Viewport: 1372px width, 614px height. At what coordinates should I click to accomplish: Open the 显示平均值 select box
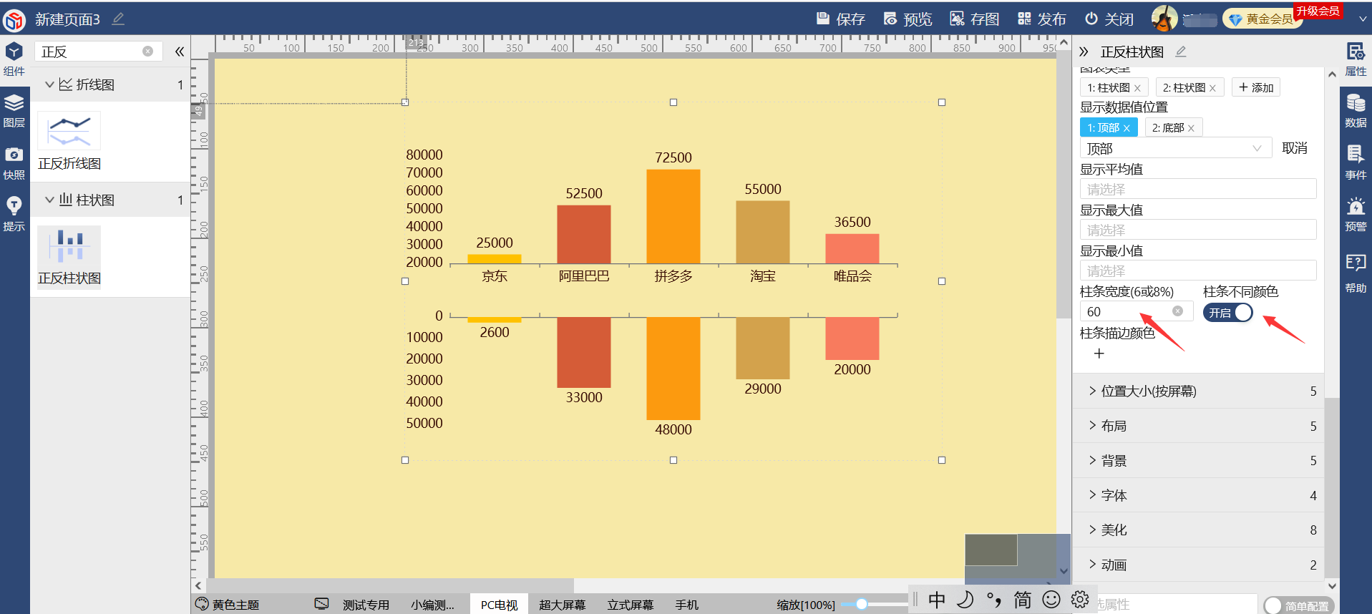[x=1198, y=189]
